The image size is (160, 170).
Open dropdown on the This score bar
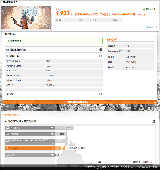click(x=52, y=148)
